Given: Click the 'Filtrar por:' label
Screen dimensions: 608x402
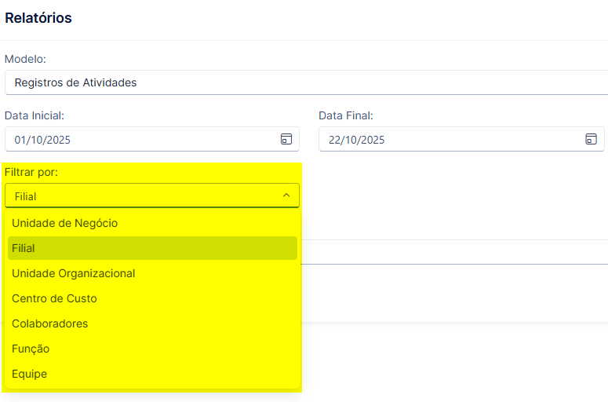Looking at the screenshot, I should coord(31,172).
